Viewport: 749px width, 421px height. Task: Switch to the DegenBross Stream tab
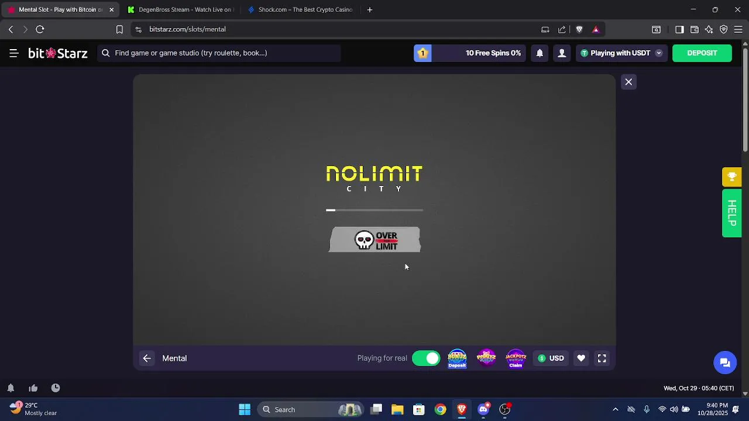(180, 10)
